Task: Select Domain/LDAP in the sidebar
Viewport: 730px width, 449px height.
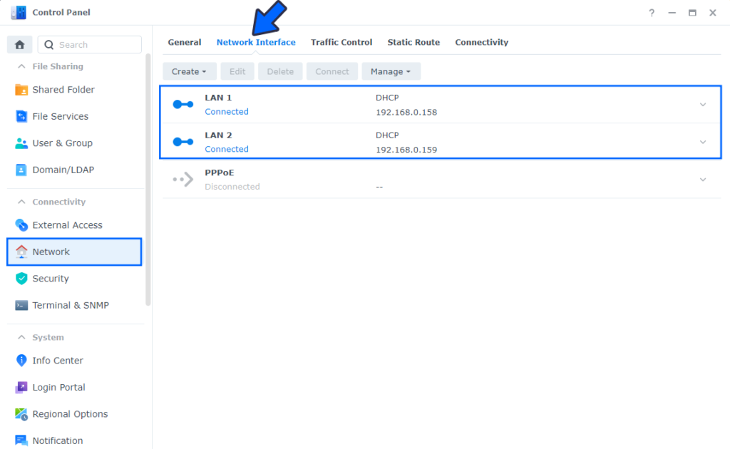Action: tap(59, 170)
